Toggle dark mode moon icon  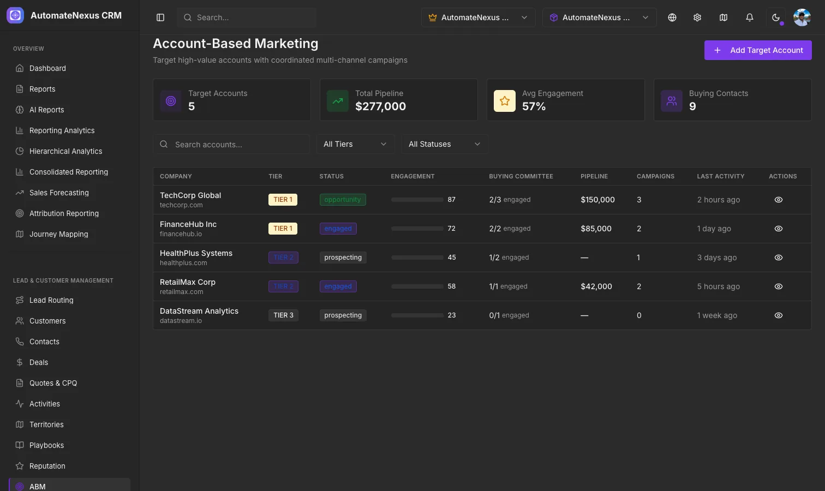(776, 17)
